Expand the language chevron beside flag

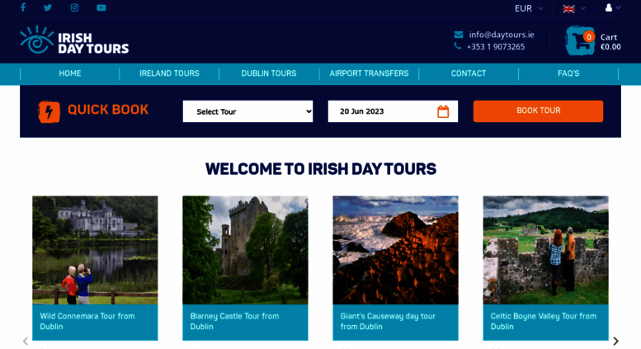(x=583, y=8)
